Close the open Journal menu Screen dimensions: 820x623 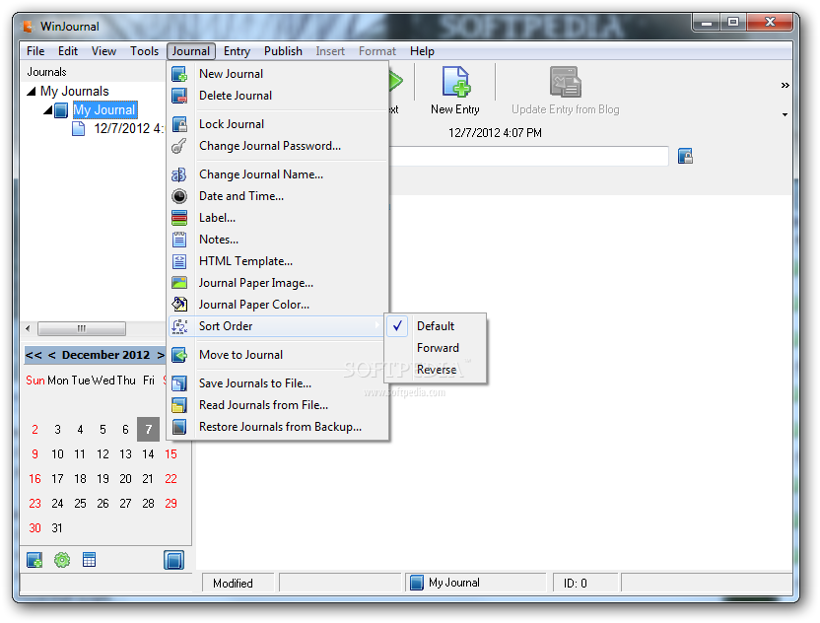[x=191, y=51]
